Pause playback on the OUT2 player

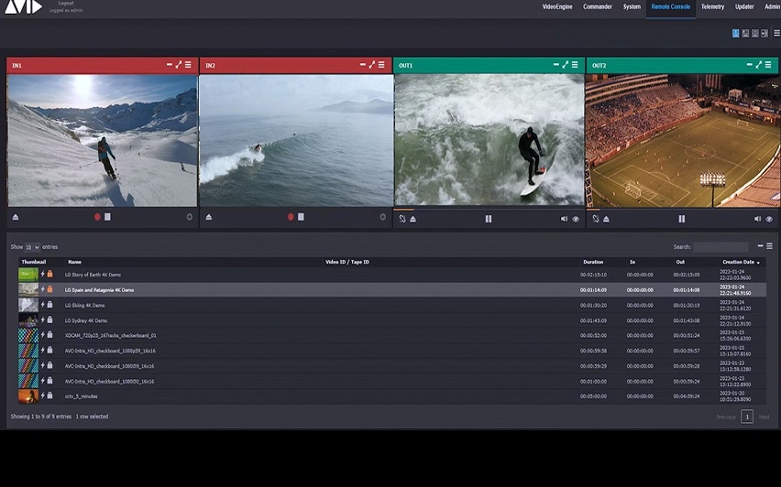point(682,219)
